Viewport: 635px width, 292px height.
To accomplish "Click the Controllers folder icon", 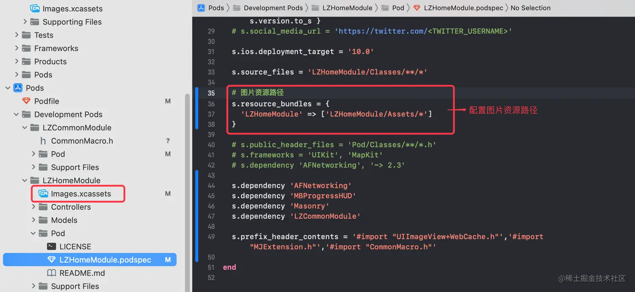I will point(43,207).
